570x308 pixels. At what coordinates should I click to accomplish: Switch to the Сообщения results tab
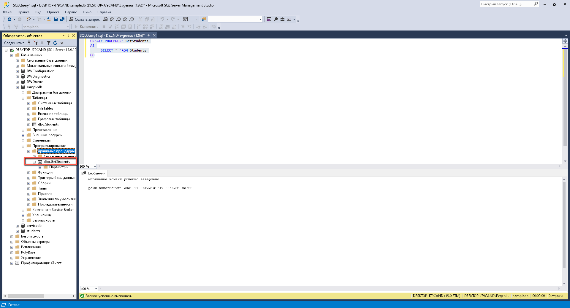(94, 173)
